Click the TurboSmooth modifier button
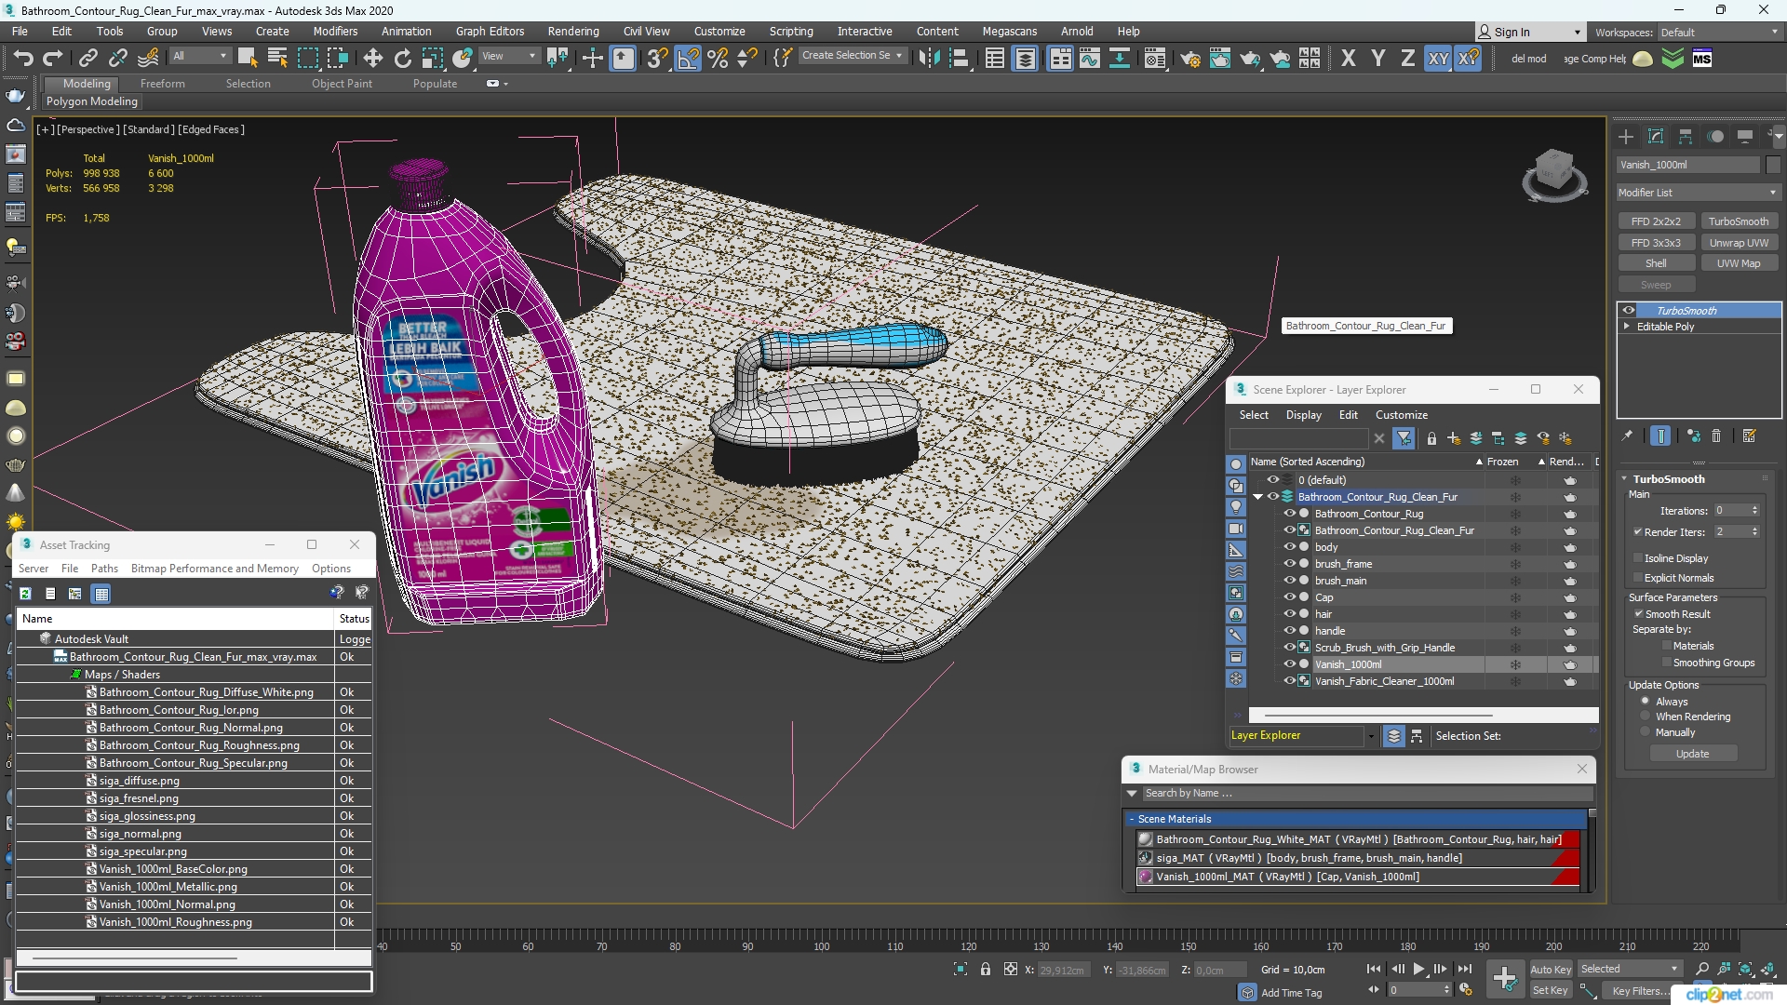This screenshot has width=1787, height=1005. click(1738, 221)
